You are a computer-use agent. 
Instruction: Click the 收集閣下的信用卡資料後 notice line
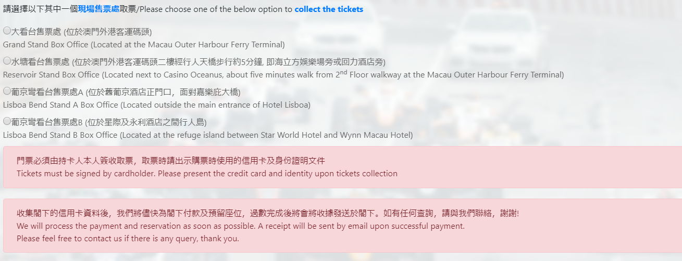[x=268, y=213]
